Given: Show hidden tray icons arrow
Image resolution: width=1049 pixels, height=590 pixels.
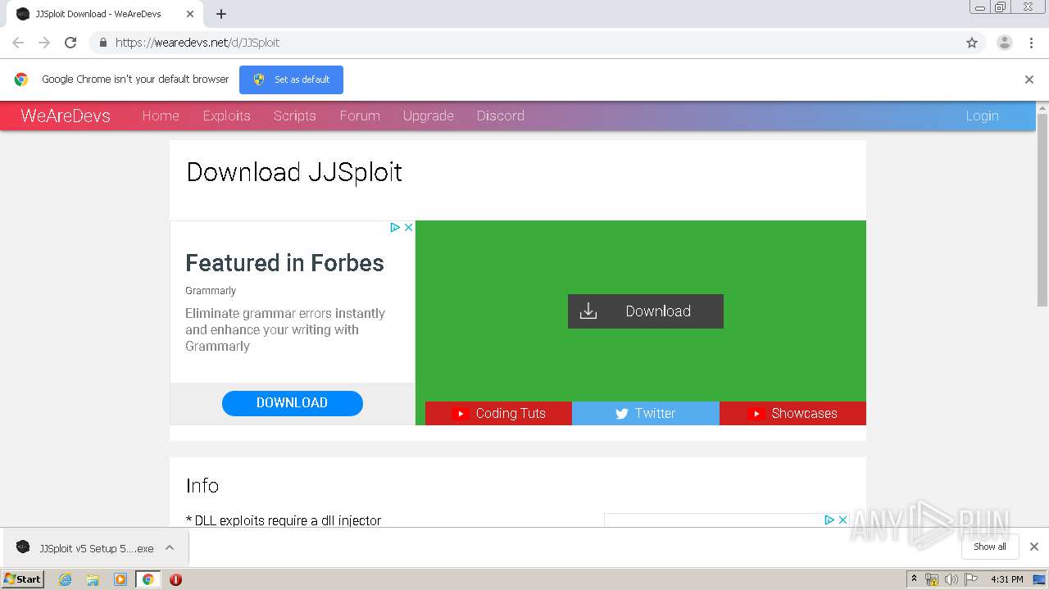Looking at the screenshot, I should click(915, 579).
